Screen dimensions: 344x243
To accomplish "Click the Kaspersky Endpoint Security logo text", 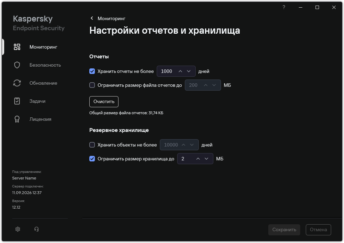I will click(39, 23).
